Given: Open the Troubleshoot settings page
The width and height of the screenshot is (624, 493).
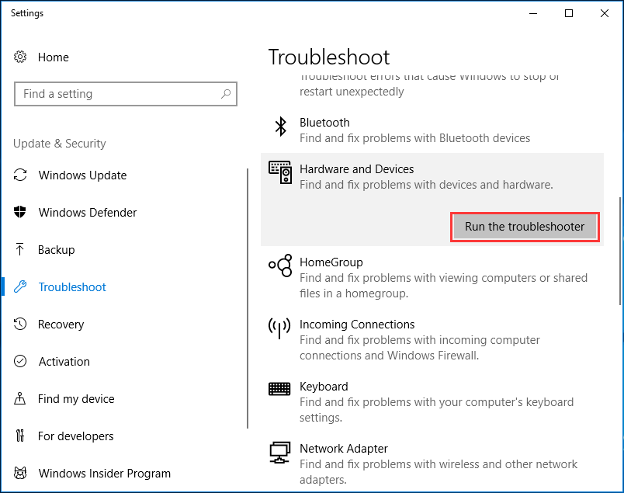Looking at the screenshot, I should click(x=72, y=287).
